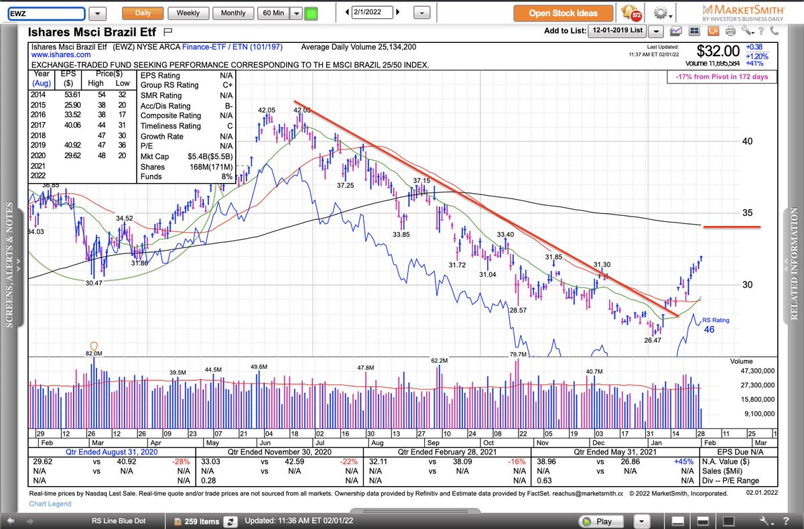The height and width of the screenshot is (529, 804).
Task: Flag the Ishares Msci Brazil Etf
Action: pyautogui.click(x=168, y=32)
